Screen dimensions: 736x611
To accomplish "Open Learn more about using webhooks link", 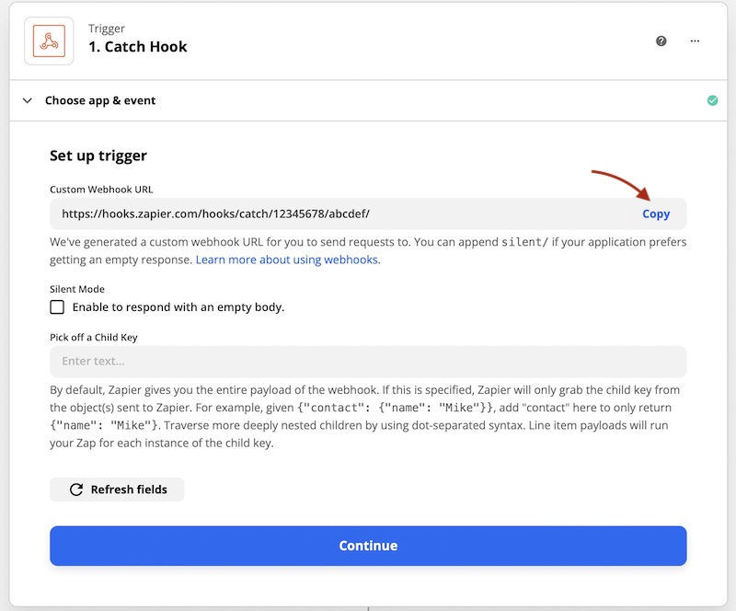I will pyautogui.click(x=288, y=259).
